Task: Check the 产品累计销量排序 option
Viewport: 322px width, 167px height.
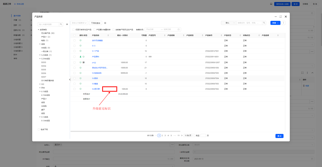Action: [95, 29]
